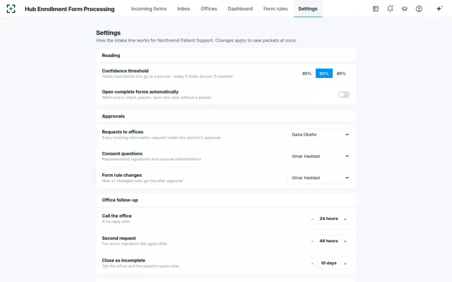The image size is (452, 282).
Task: Select the 90% confidence threshold
Action: pyautogui.click(x=324, y=74)
